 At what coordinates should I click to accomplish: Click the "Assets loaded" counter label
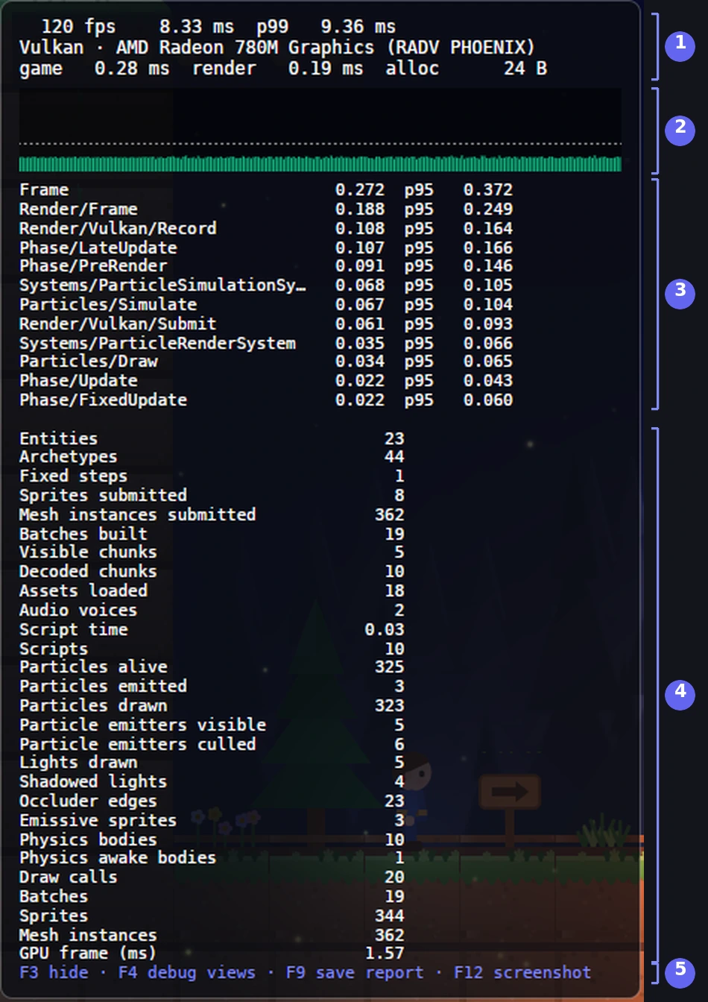tap(83, 591)
